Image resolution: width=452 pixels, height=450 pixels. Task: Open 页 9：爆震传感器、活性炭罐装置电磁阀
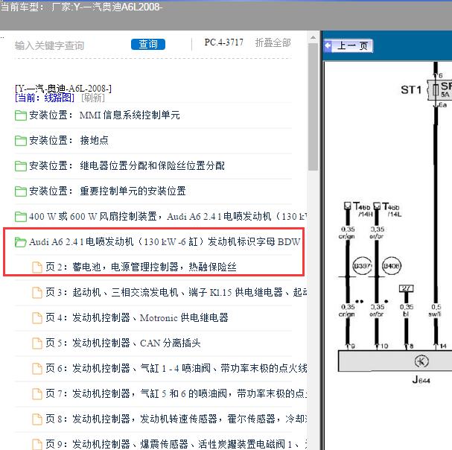[x=176, y=444]
